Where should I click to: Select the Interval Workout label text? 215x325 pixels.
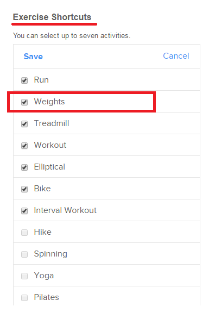(65, 210)
